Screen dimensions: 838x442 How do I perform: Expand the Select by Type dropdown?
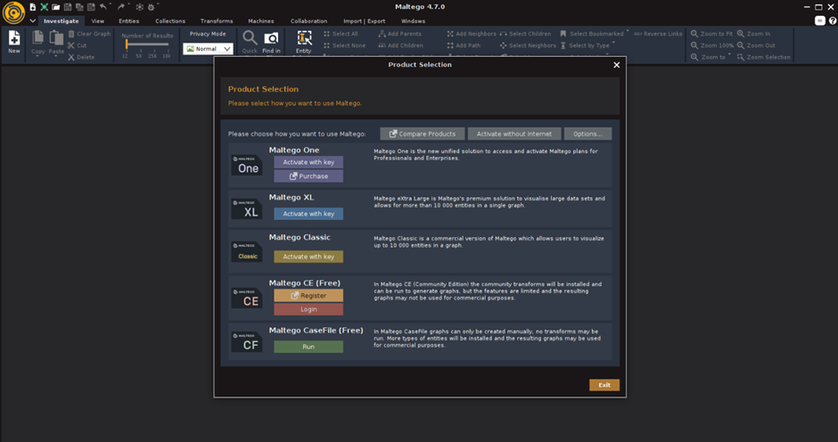pyautogui.click(x=613, y=44)
